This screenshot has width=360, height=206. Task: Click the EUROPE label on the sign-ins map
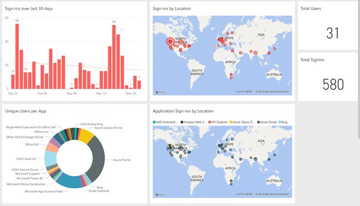pos(228,38)
